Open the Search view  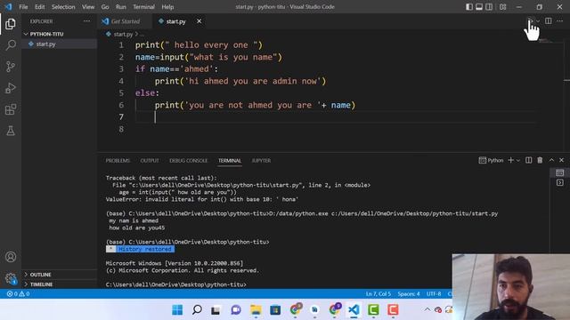pos(11,45)
